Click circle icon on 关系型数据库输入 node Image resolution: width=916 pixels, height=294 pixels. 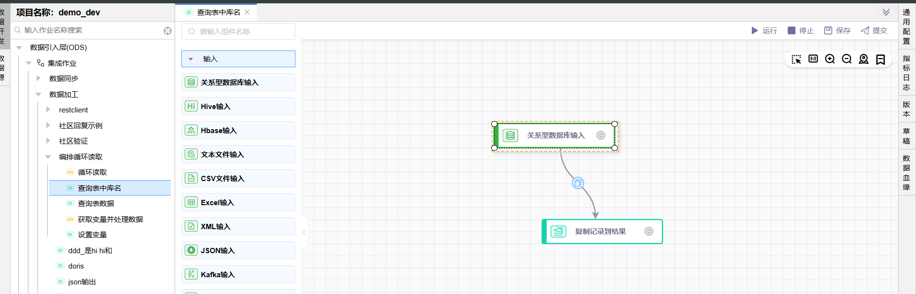pos(600,135)
